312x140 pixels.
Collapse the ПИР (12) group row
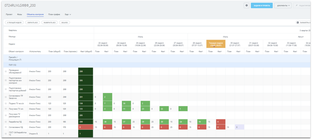click(x=12, y=65)
